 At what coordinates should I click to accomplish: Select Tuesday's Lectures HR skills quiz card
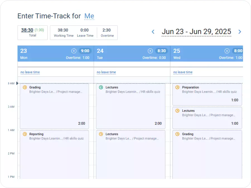pyautogui.click(x=131, y=106)
